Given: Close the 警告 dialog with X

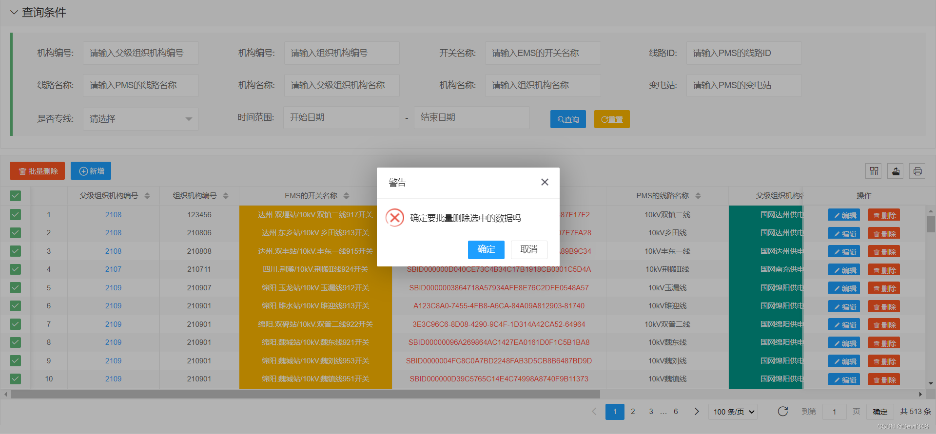Looking at the screenshot, I should point(545,182).
